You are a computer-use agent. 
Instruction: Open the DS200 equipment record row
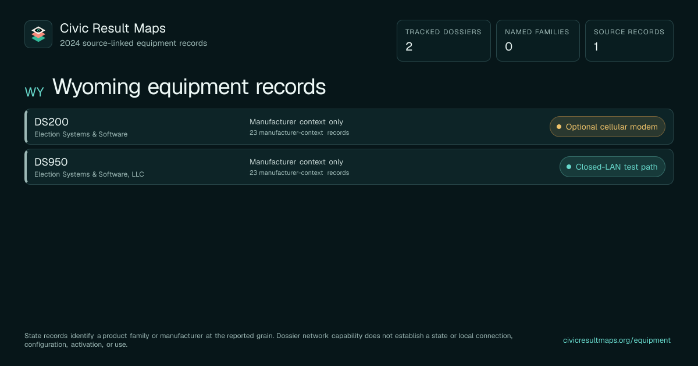pyautogui.click(x=349, y=127)
